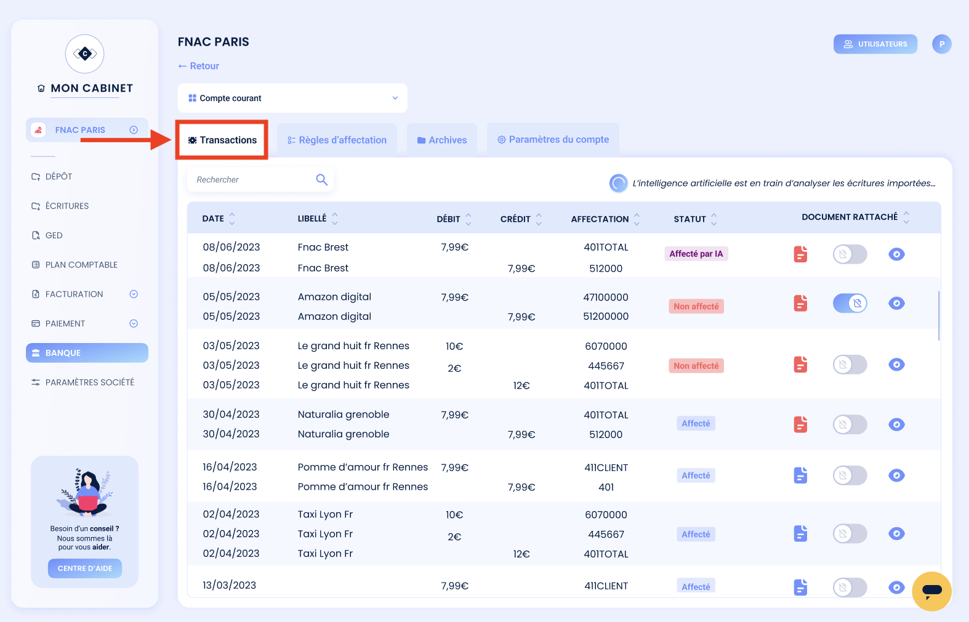Expand the FNAC PARIS company selector arrow
This screenshot has height=622, width=969.
point(134,130)
